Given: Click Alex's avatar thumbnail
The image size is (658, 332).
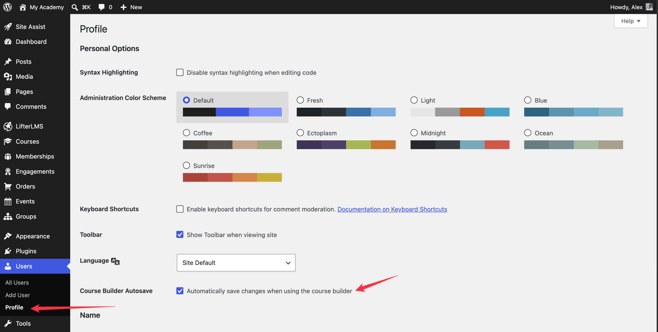Looking at the screenshot, I should click(x=649, y=7).
